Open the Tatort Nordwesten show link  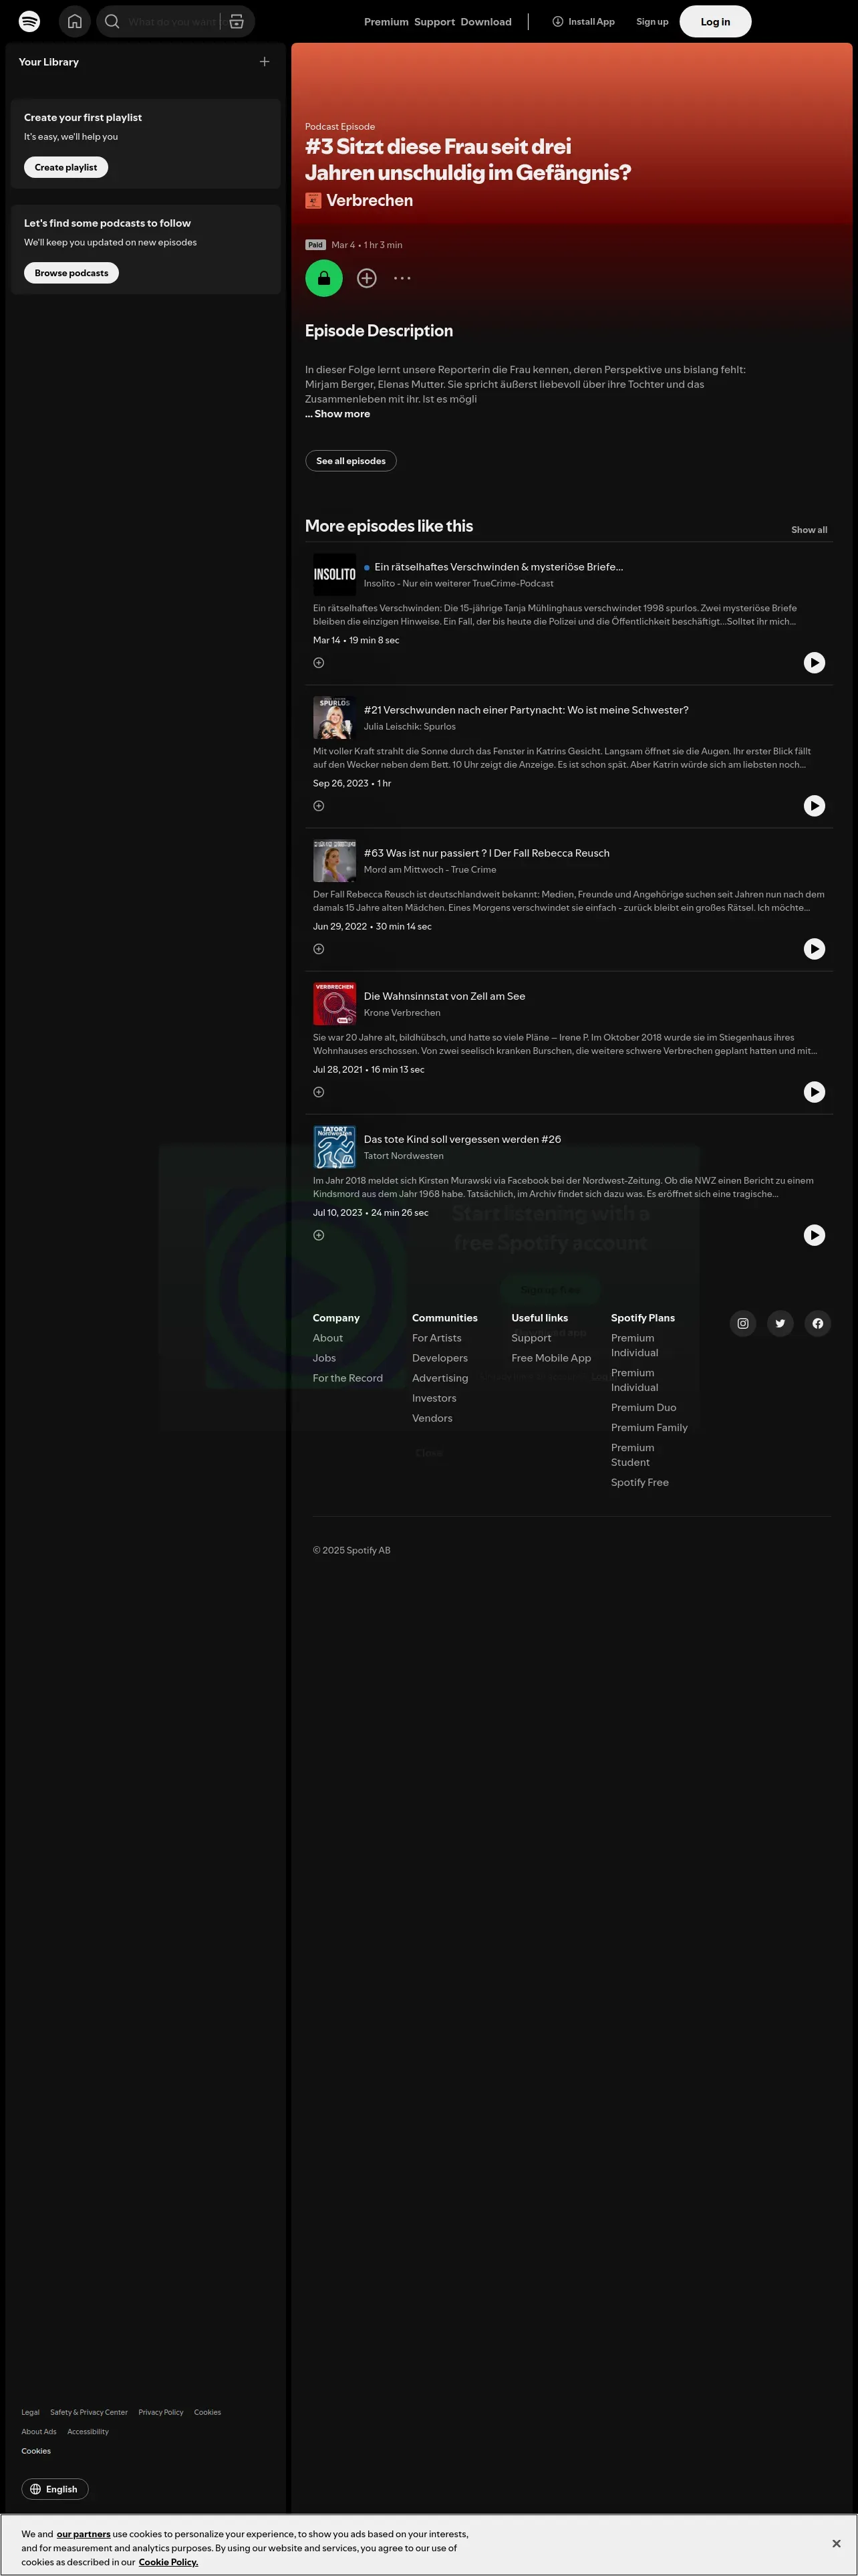coord(404,1156)
